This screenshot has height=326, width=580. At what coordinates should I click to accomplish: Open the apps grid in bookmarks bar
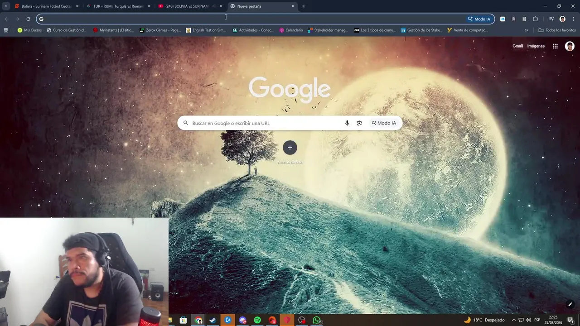click(x=6, y=30)
